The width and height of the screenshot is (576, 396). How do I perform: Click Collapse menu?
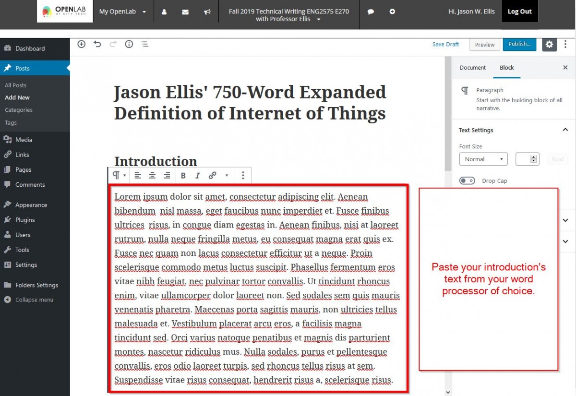coord(35,300)
